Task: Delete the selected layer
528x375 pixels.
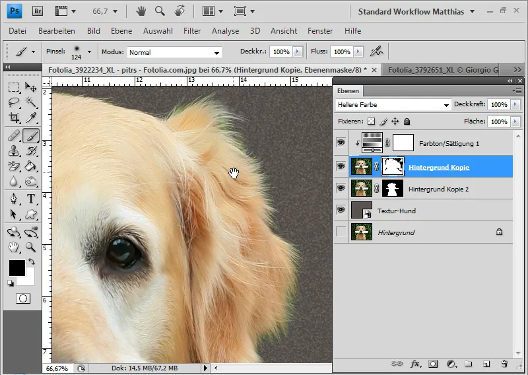Action: pyautogui.click(x=504, y=364)
